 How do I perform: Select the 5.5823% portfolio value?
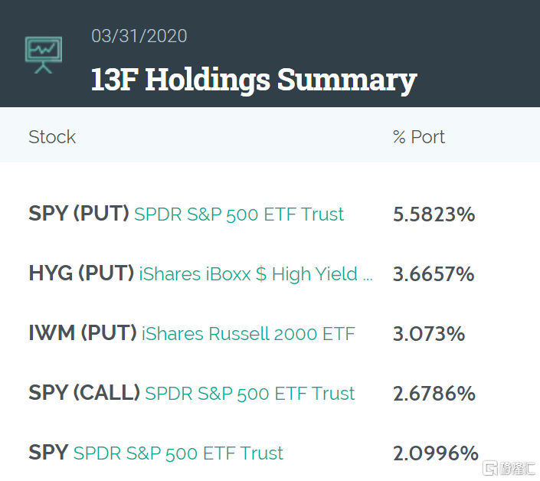(x=434, y=214)
